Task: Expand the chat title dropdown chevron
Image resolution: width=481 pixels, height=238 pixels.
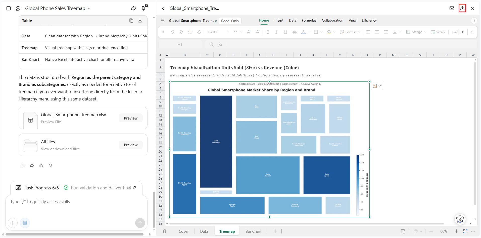Action: point(89,8)
